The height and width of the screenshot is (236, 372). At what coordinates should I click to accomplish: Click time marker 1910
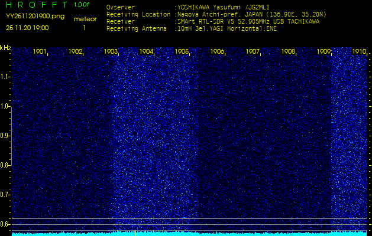(x=359, y=51)
